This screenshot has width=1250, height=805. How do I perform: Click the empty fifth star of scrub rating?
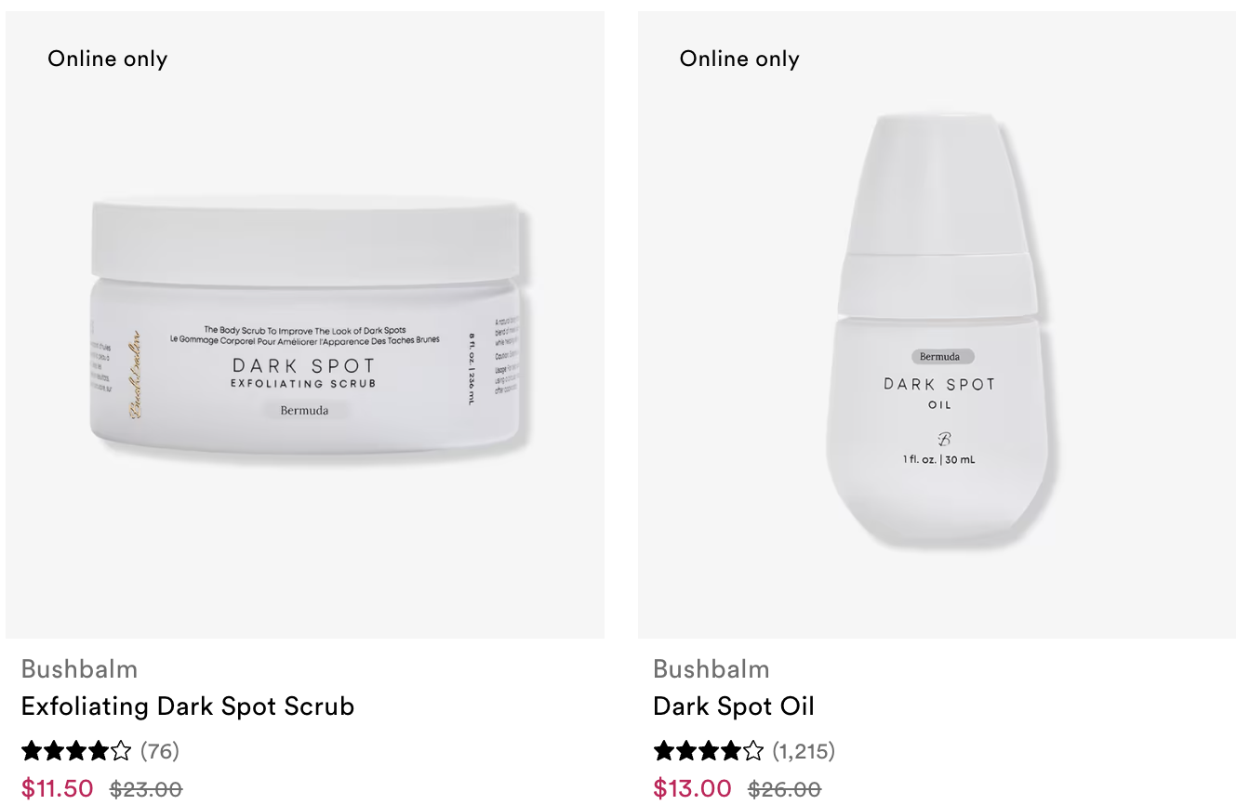coord(122,750)
